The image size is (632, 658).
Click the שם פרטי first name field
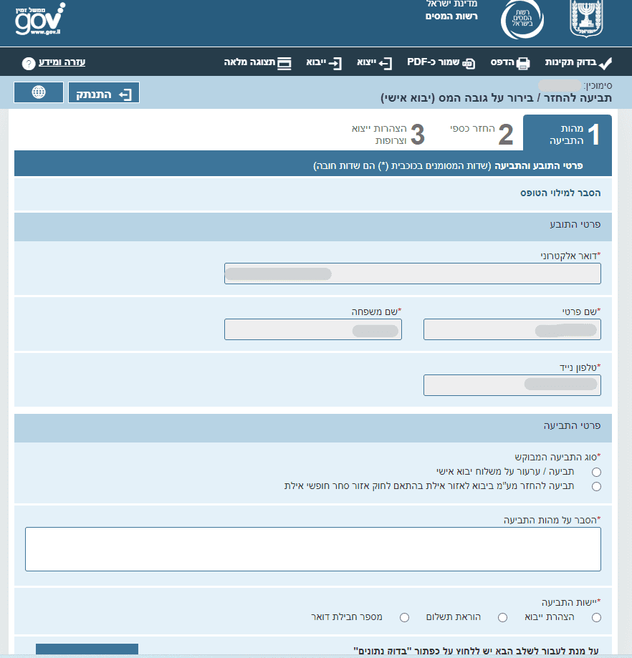tap(512, 329)
